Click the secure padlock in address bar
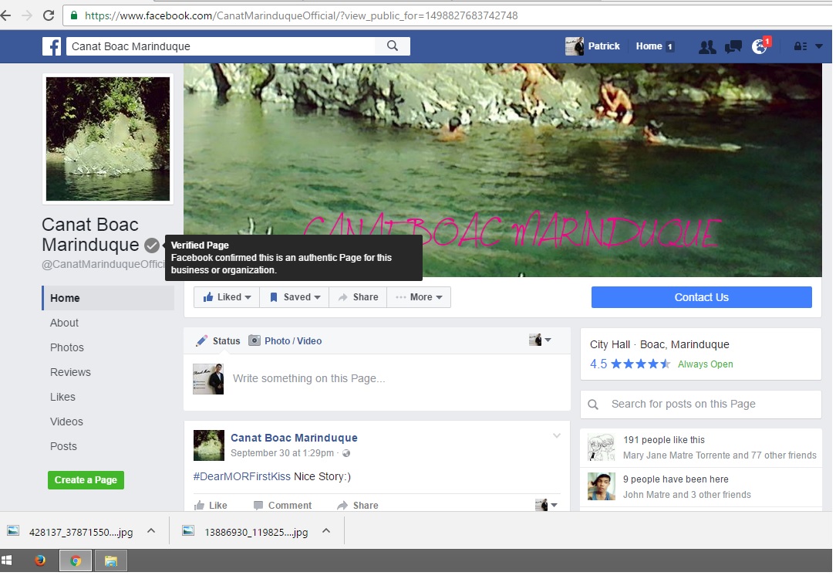The image size is (836, 579). pos(74,15)
